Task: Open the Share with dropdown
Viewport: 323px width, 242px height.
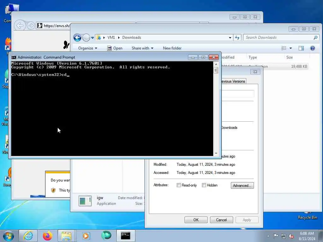Action: [x=143, y=48]
